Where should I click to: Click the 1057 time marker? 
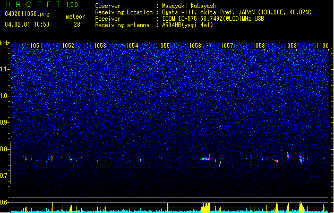[x=227, y=46]
